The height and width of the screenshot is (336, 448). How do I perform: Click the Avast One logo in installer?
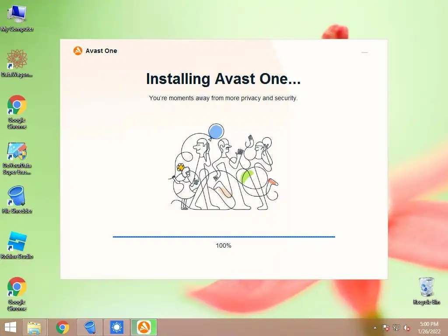point(78,51)
